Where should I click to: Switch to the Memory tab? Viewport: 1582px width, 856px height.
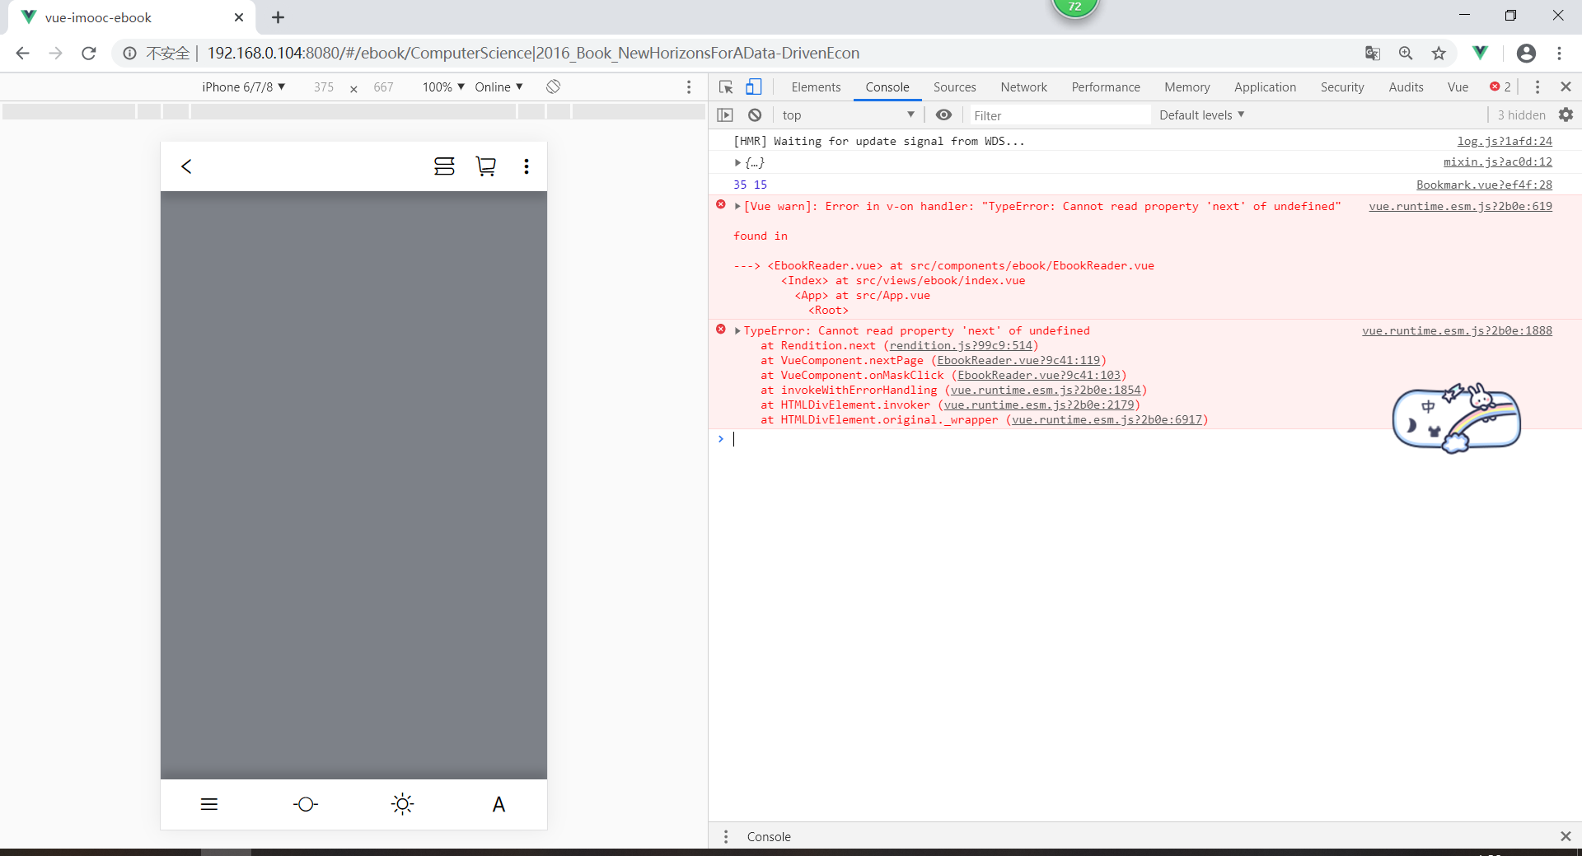[1187, 87]
